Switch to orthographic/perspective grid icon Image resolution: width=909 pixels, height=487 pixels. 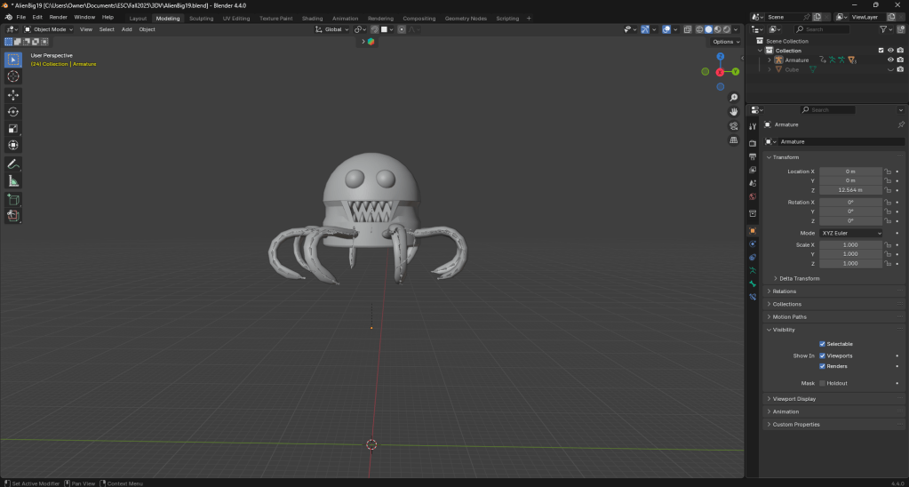734,140
